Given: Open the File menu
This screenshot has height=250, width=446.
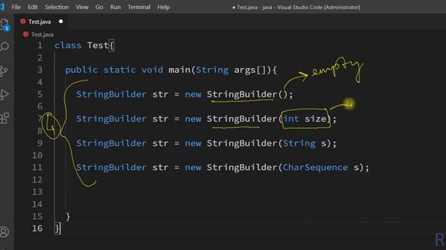Looking at the screenshot, I should [16, 7].
